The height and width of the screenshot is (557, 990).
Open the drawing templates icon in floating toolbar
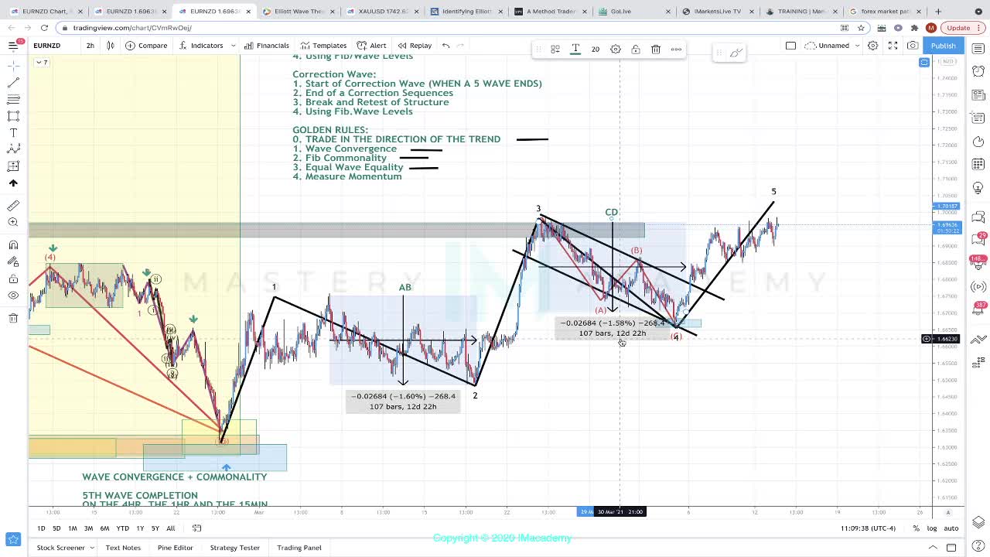point(555,50)
